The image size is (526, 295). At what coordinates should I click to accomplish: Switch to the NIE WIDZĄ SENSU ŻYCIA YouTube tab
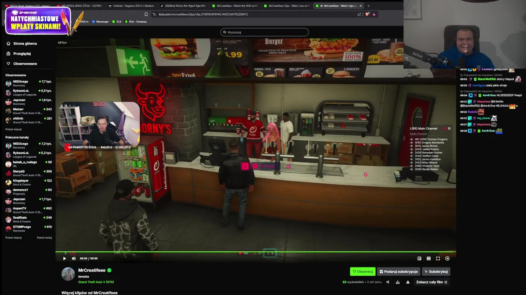[x=80, y=6]
